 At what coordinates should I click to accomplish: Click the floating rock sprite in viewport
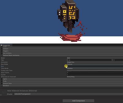coord(68,16)
